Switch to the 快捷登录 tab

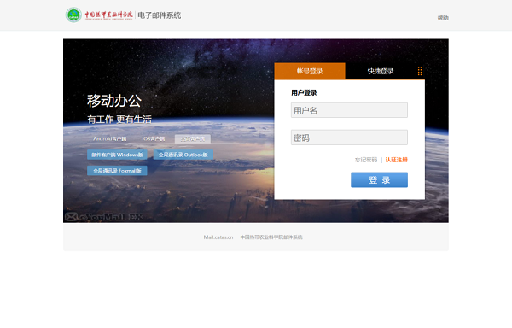[x=381, y=71]
